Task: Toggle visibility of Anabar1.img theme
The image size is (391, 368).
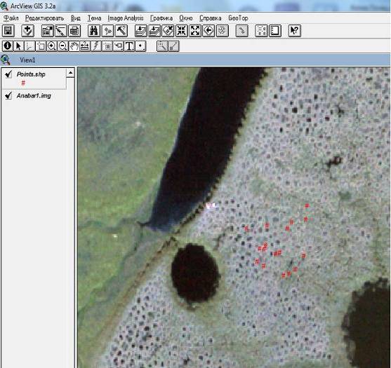Action: click(8, 95)
